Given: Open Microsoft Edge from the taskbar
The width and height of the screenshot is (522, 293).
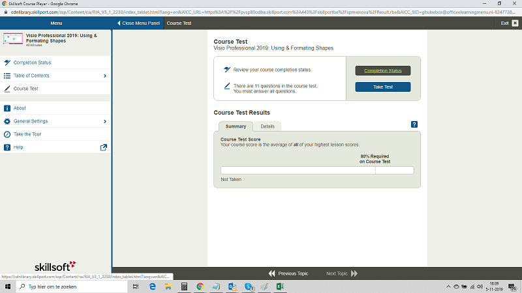Looking at the screenshot, I should coord(152,286).
